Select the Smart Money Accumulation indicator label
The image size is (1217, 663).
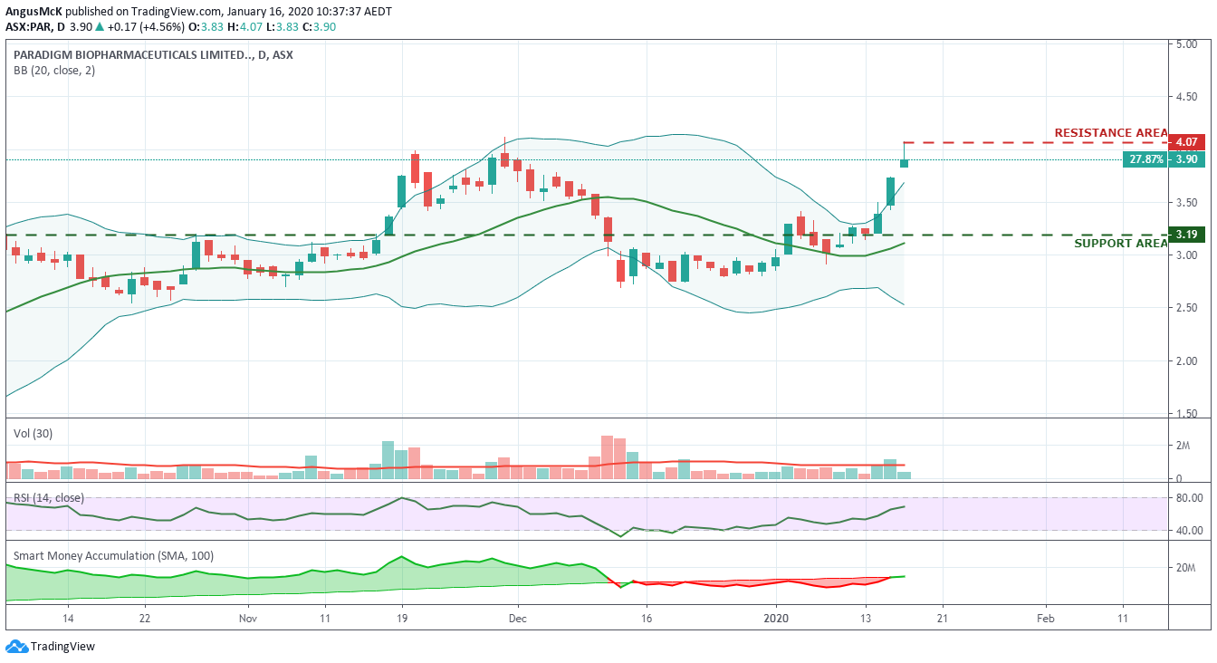[x=113, y=556]
